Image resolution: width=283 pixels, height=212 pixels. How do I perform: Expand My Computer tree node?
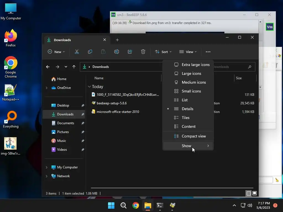coord(46,167)
